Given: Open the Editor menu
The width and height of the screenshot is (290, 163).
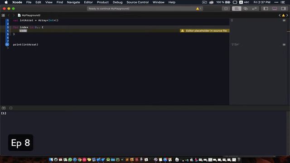Looking at the screenshot, I should click(x=88, y=2).
